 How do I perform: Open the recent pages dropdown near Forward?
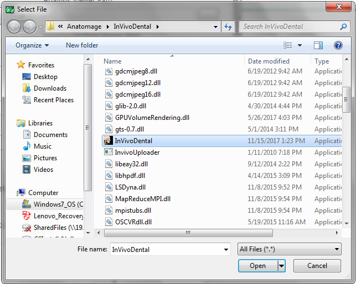[x=40, y=27]
